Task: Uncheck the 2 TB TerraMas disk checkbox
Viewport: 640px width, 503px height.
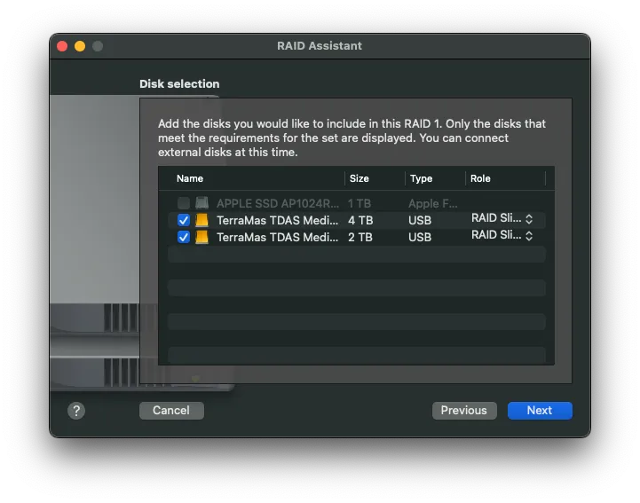Action: coord(184,237)
